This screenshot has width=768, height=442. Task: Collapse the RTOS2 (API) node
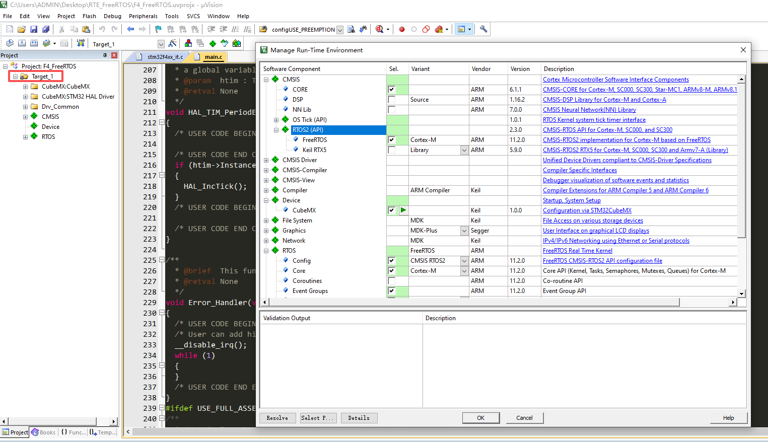(x=276, y=130)
